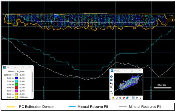Click the globe icon in Vulcan window toolbar
175x111 pixels.
[x=112, y=80]
